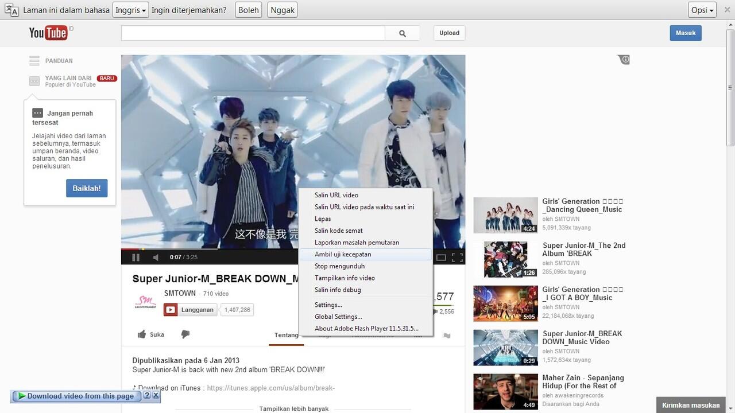Select Tampilkan info video
This screenshot has width=735, height=413.
point(365,278)
